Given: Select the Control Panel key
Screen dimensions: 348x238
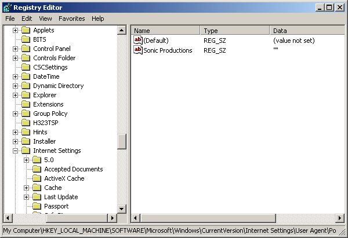Looking at the screenshot, I should pos(52,49).
